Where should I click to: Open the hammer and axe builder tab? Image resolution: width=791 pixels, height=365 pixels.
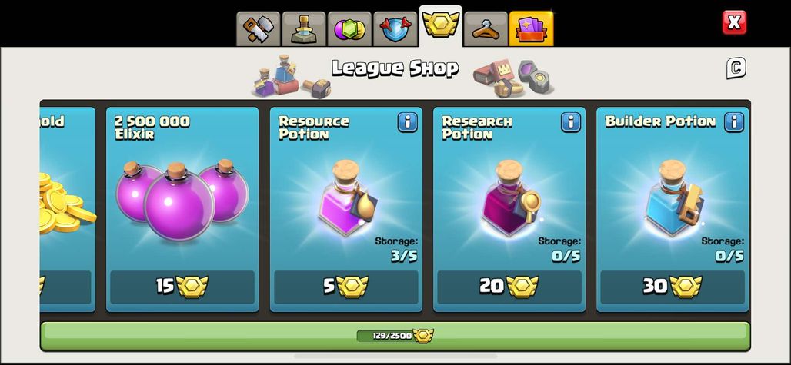click(258, 29)
